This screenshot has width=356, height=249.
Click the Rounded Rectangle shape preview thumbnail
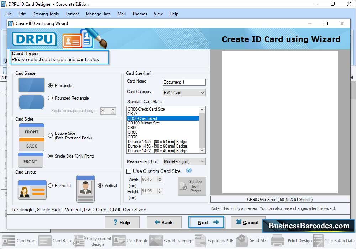point(31,102)
